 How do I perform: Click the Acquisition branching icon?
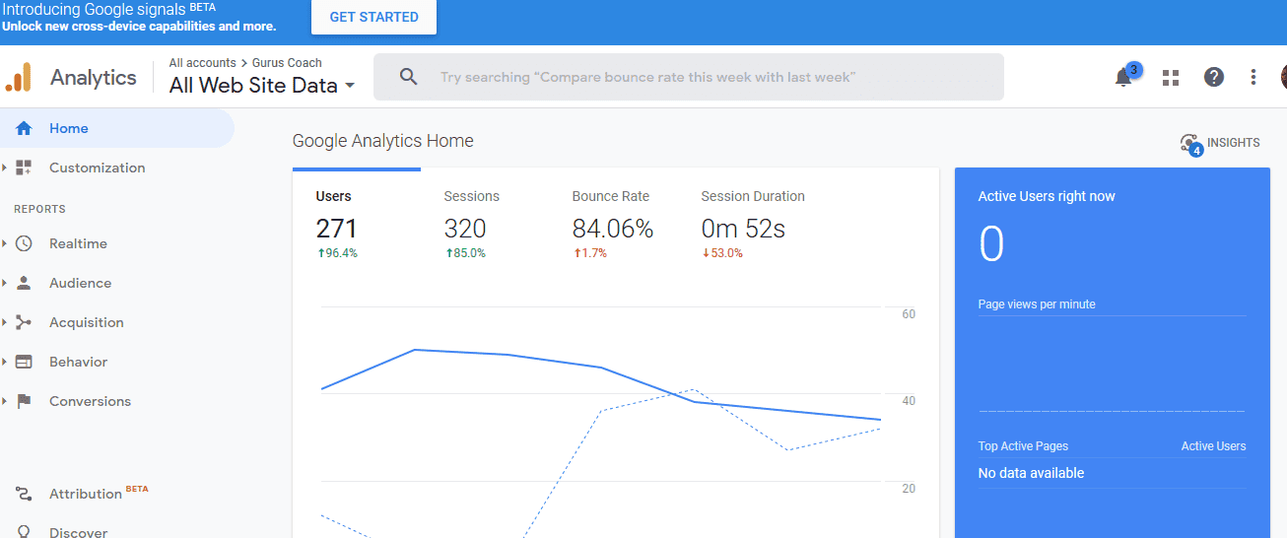24,322
